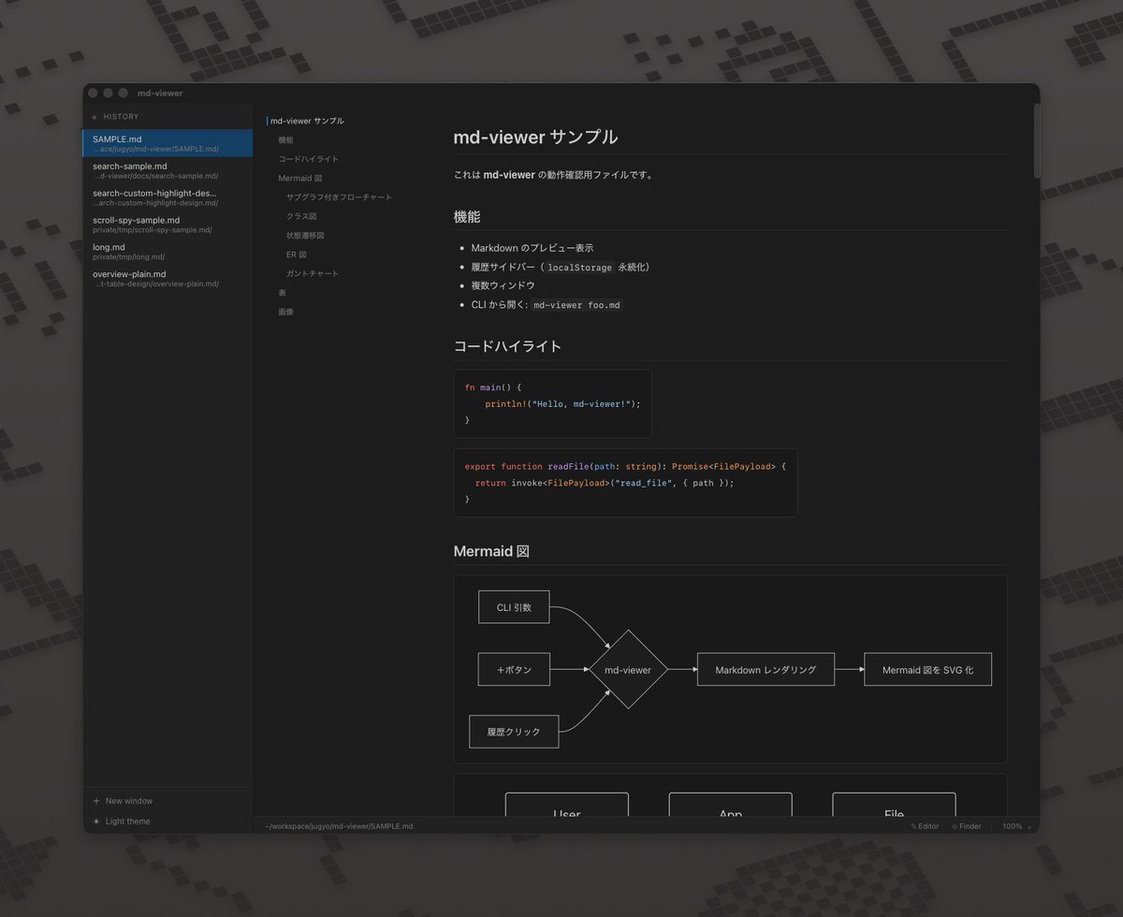Click the File box in the sequence diagram
The height and width of the screenshot is (917, 1123).
pos(894,805)
